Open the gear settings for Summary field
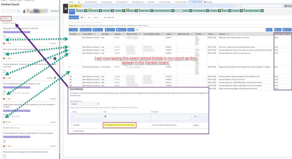292x159 pixels. [241, 11]
